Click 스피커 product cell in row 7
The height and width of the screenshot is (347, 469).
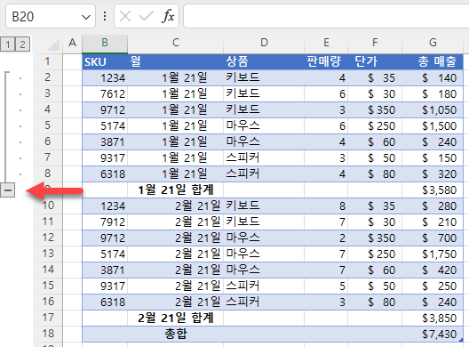(264, 157)
